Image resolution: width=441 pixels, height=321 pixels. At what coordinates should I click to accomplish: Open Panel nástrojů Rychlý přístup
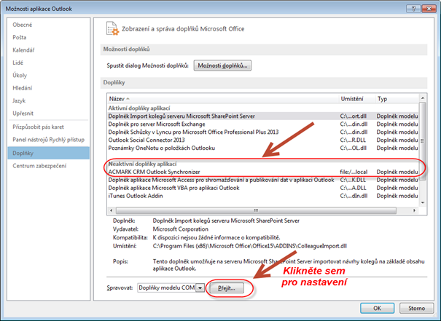tap(48, 140)
